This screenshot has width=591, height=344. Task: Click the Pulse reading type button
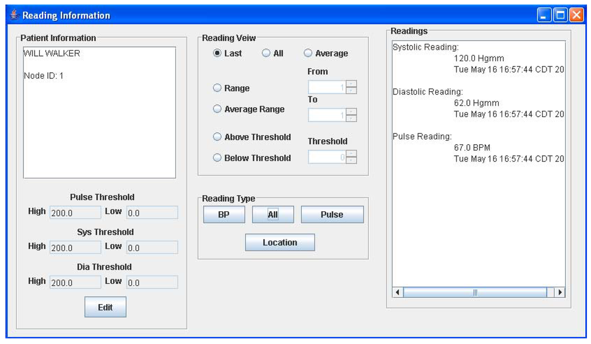(332, 214)
